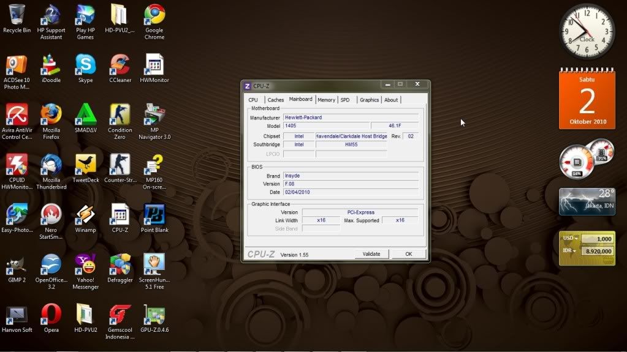Screen dimensions: 627x352
Task: Click the CPU-Z title bar icon
Action: tap(248, 86)
